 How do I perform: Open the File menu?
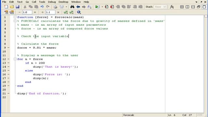point(4,2)
